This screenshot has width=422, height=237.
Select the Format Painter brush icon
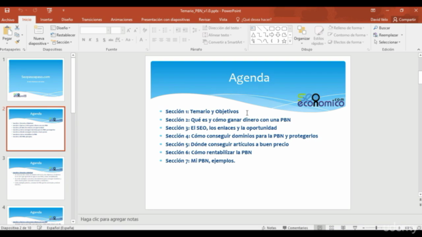tap(17, 42)
